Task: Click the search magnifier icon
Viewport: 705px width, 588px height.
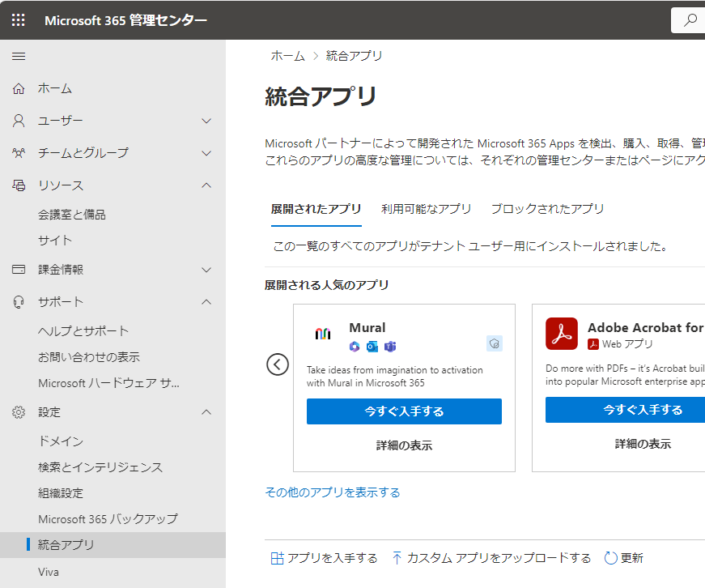Action: pos(690,20)
